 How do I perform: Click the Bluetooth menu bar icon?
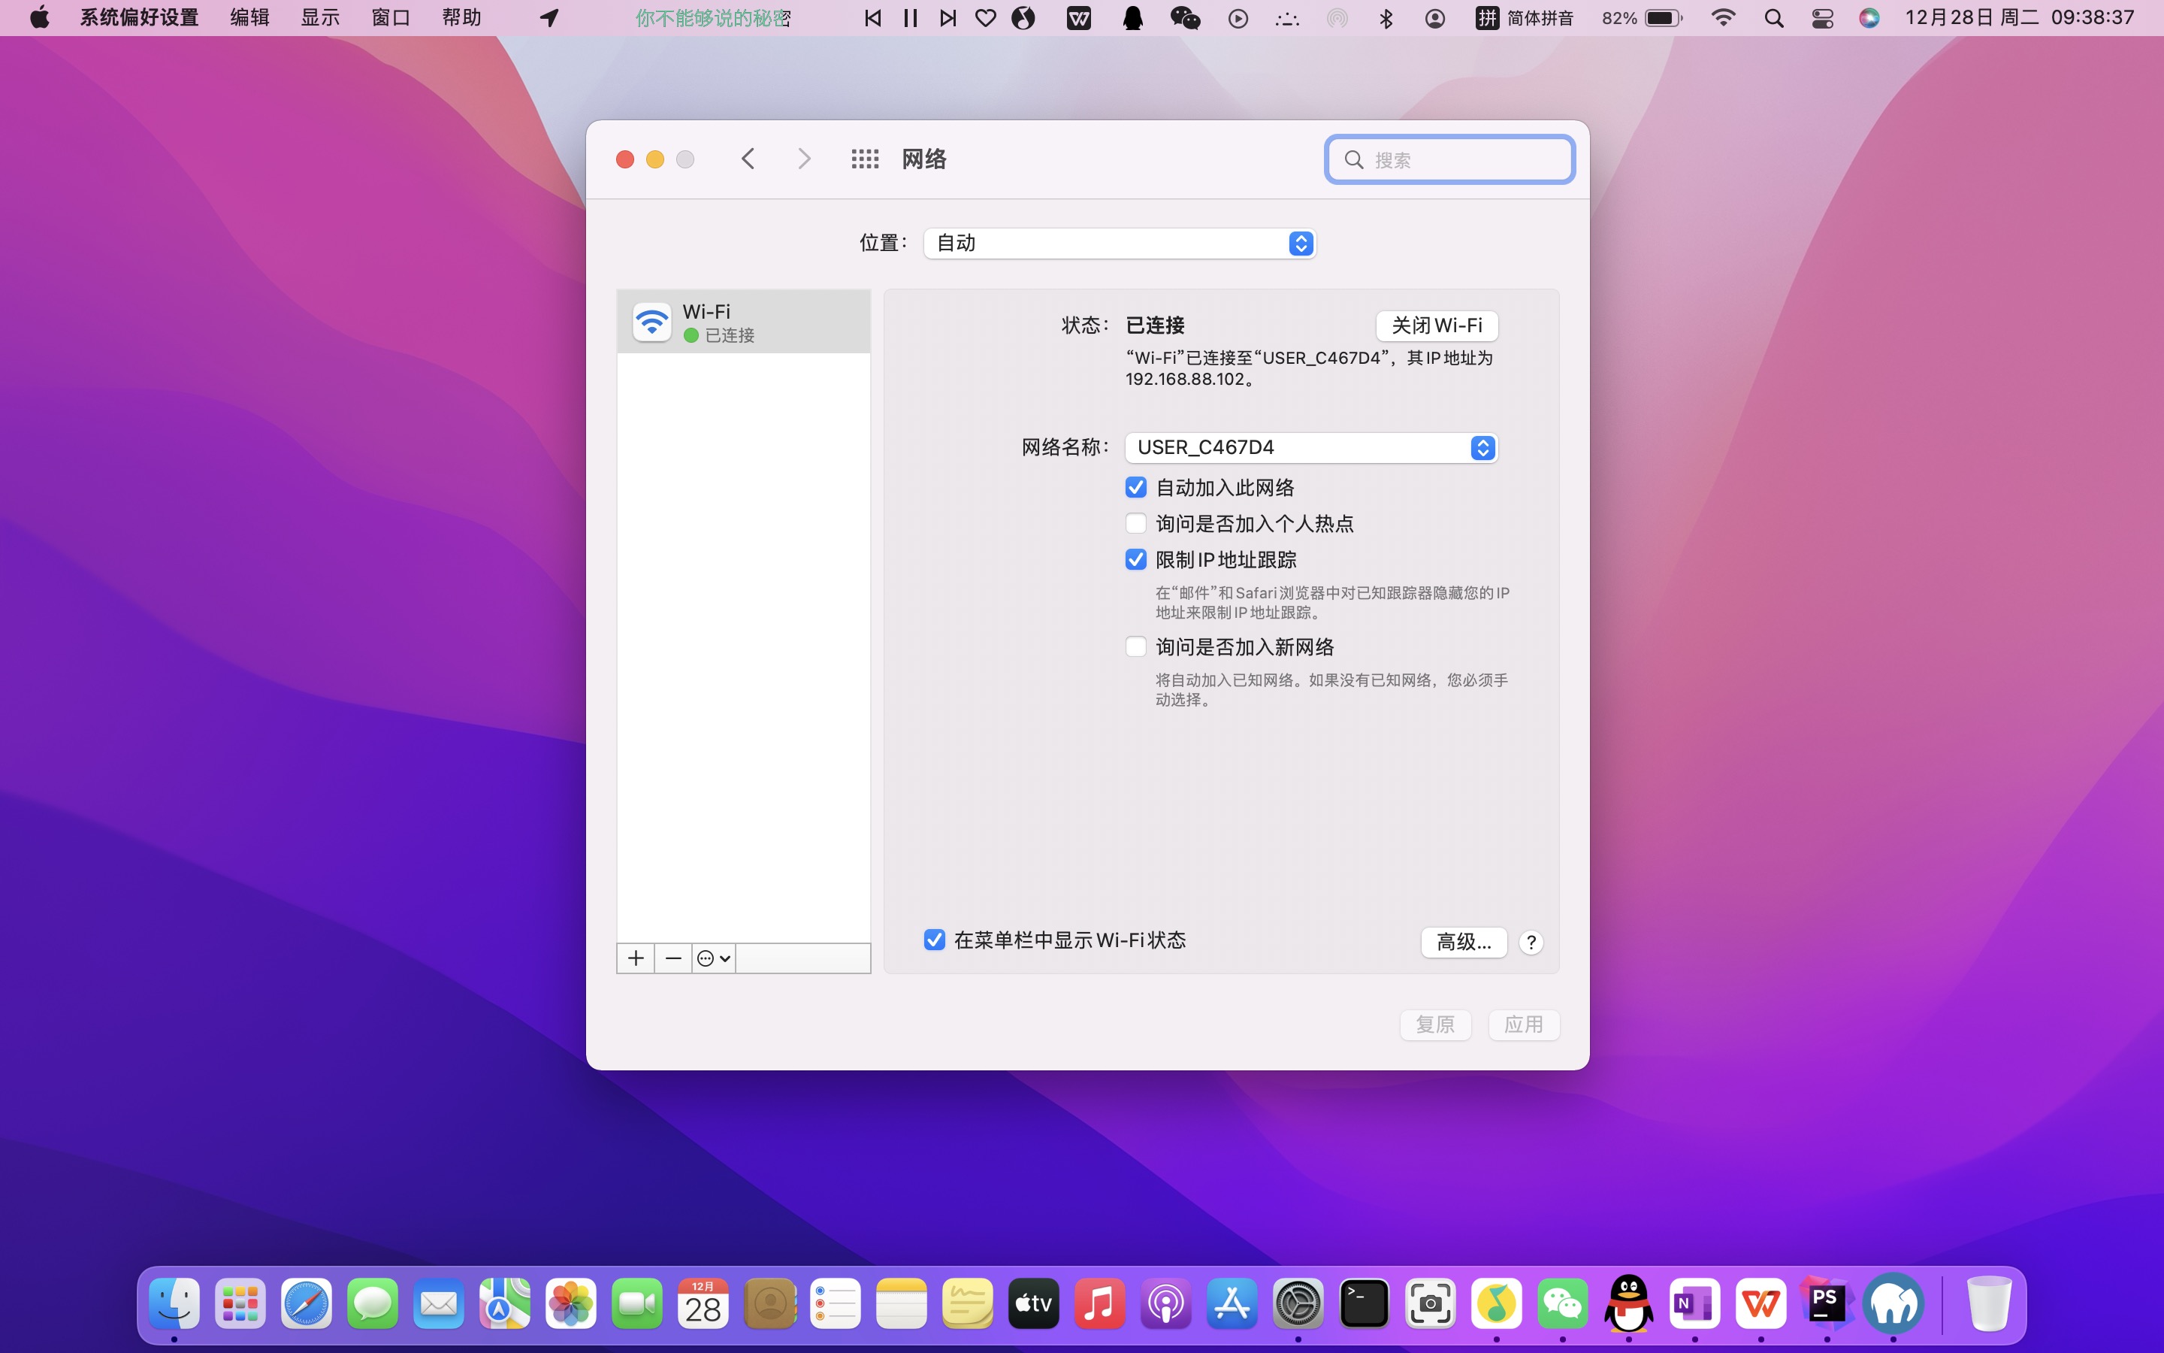coord(1386,18)
